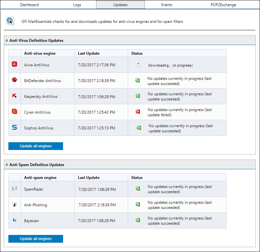260x252 pixels.
Task: Click BitDefender's 'last update succeeded' status text
Action: [x=180, y=81]
